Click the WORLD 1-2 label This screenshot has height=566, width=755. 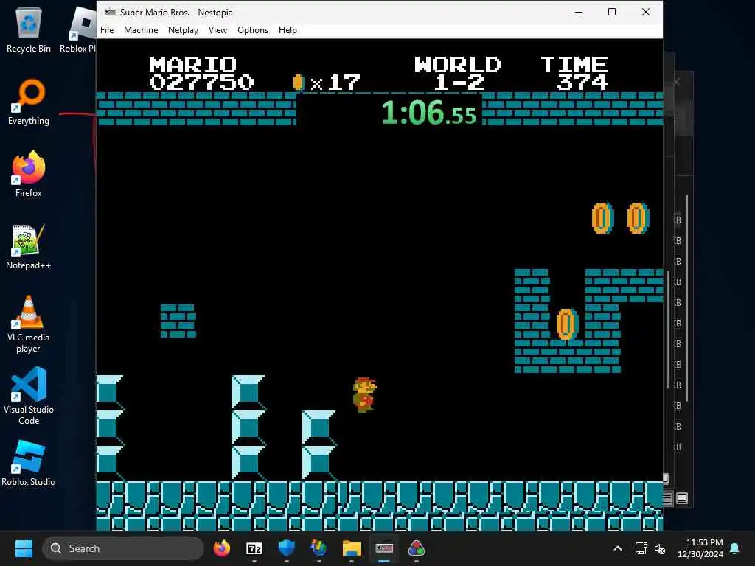point(458,73)
